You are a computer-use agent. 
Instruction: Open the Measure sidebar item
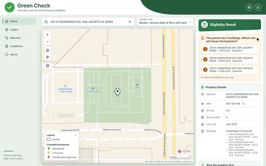coord(19,38)
